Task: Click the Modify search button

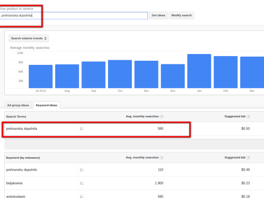Action: [182, 15]
